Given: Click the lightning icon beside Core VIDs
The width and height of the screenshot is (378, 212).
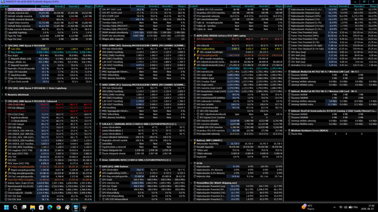Looking at the screenshot, I should [9, 49].
